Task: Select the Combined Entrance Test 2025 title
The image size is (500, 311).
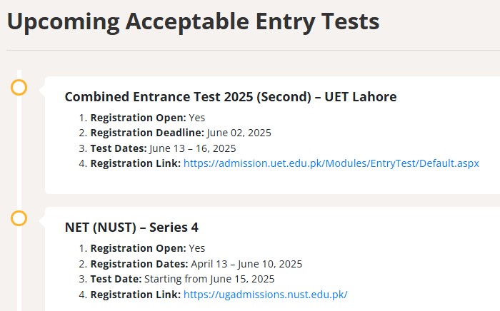Action: (231, 97)
